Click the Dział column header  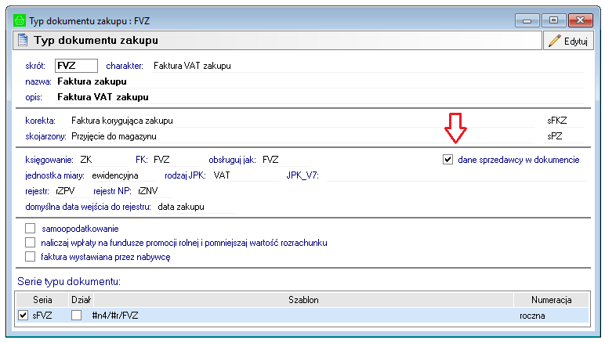pos(81,299)
